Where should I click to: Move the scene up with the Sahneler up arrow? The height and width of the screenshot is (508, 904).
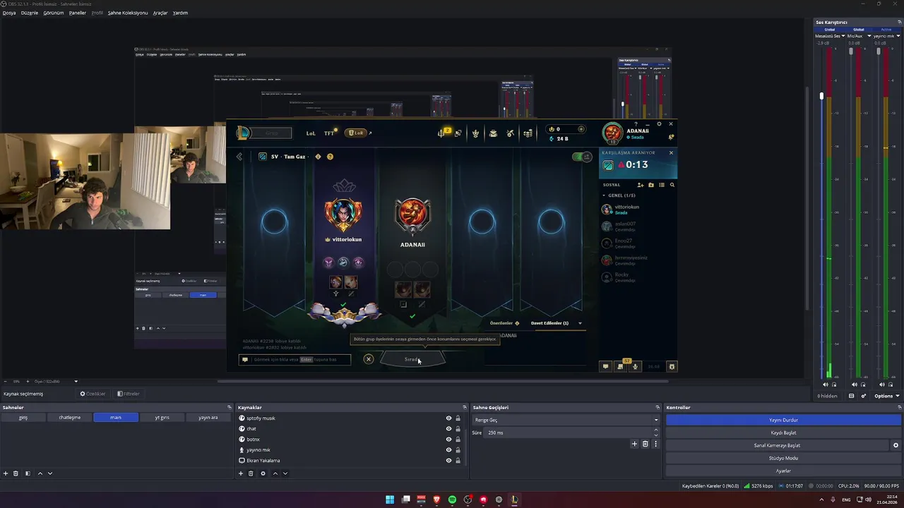[40, 473]
